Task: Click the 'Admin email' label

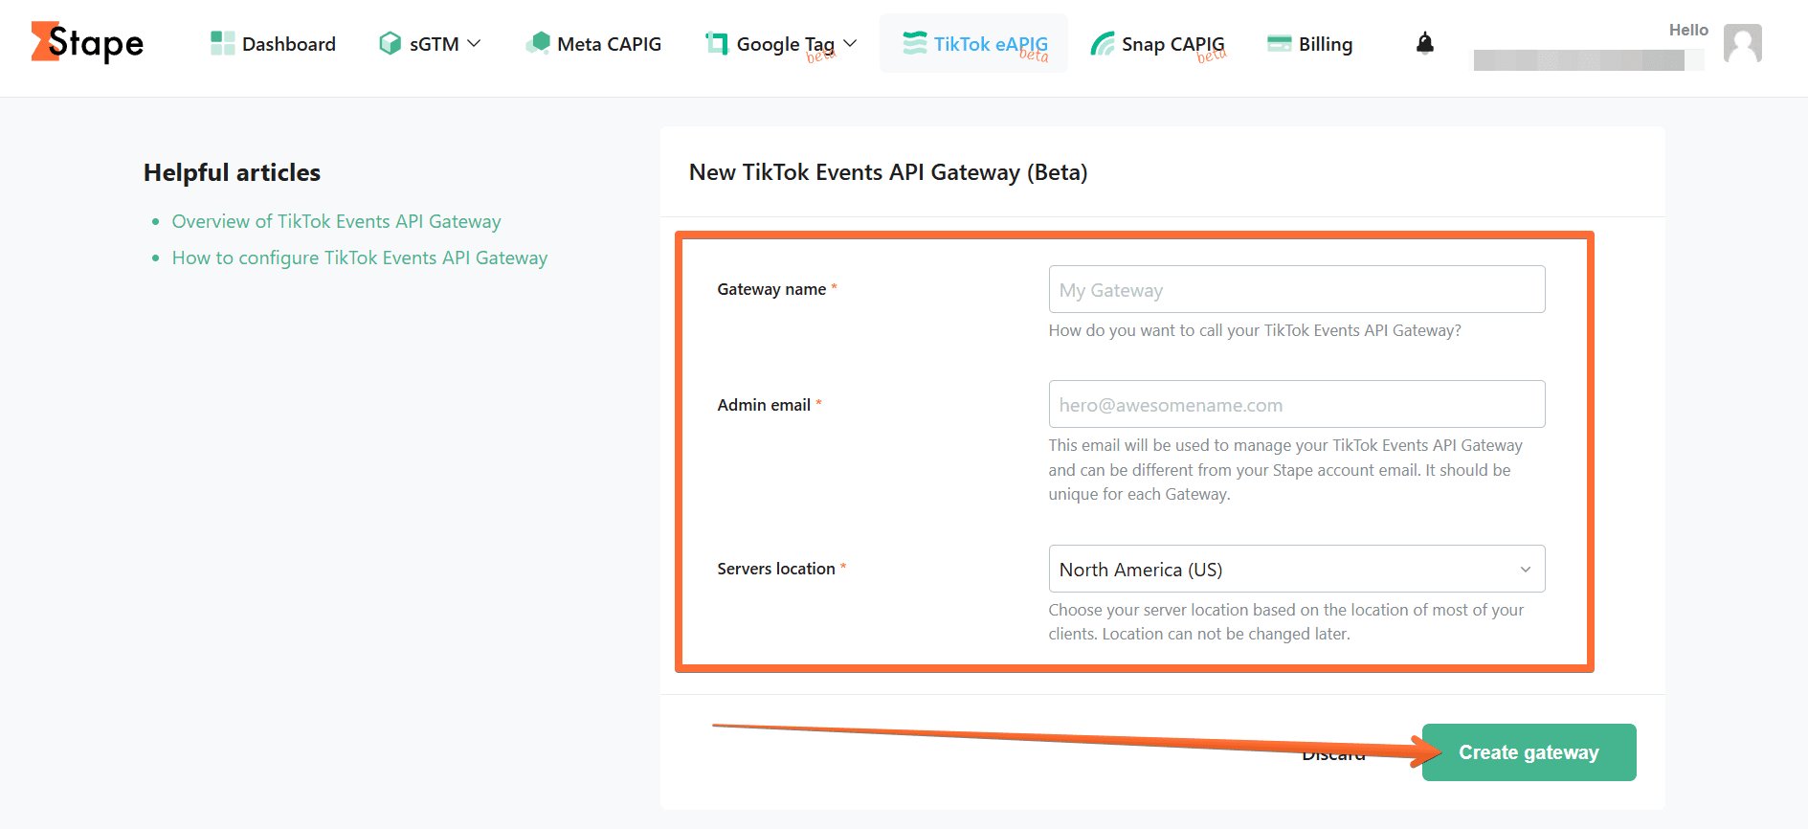Action: point(764,405)
